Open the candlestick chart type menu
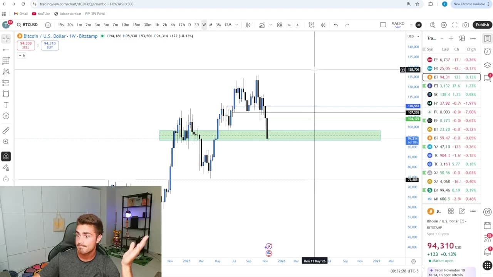This screenshot has height=277, width=493. tap(248, 25)
